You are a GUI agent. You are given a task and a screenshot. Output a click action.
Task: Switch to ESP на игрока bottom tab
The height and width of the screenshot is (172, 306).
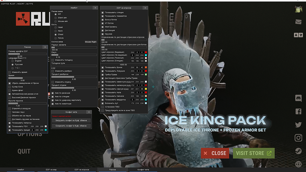tap(82, 170)
